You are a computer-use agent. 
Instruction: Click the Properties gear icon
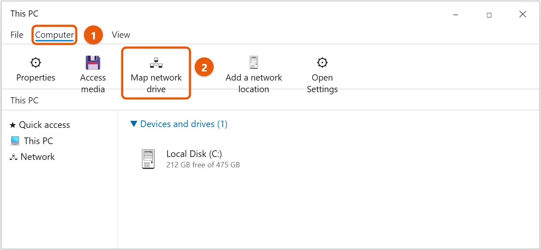pos(36,63)
